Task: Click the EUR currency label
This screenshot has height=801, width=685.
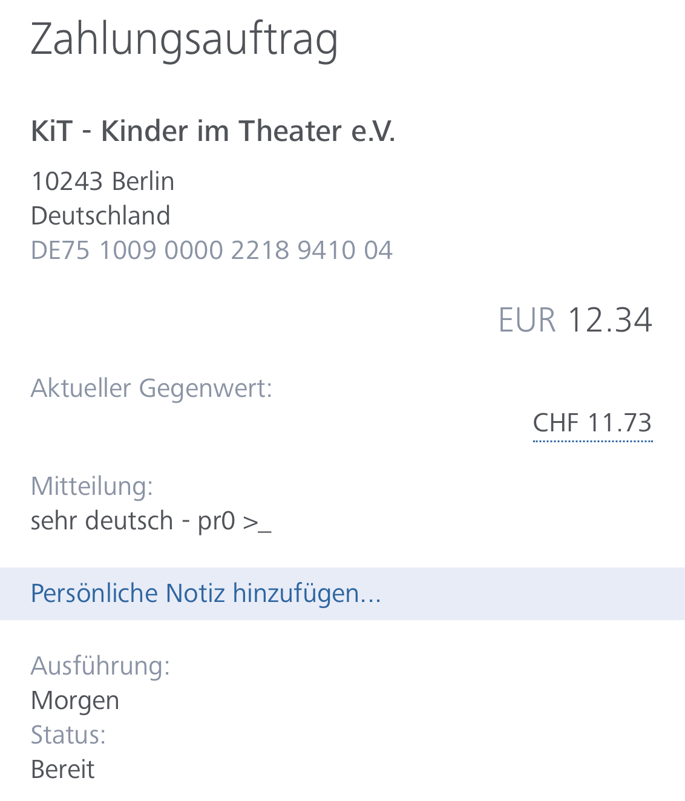Action: click(x=526, y=320)
